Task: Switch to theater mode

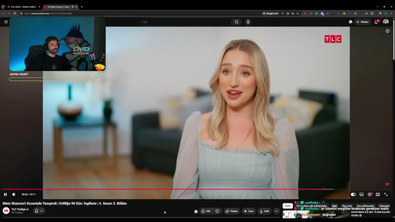Action: [x=378, y=194]
